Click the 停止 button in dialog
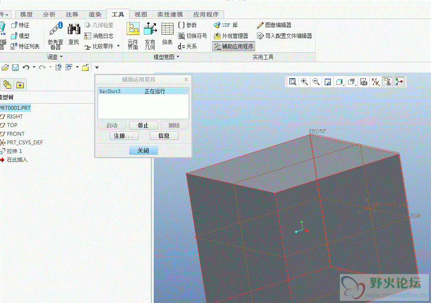431x303 pixels. (x=143, y=125)
